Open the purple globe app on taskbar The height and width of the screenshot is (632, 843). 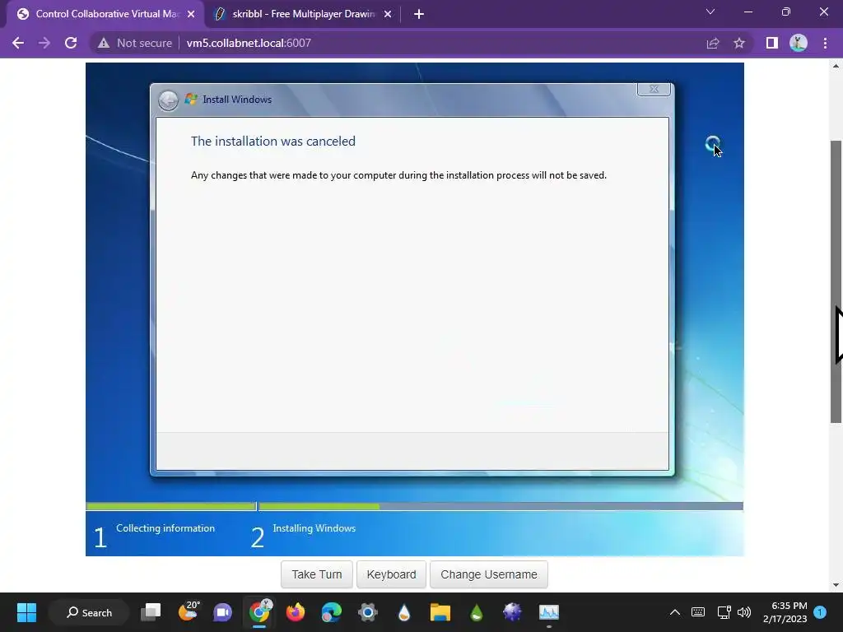pos(512,612)
